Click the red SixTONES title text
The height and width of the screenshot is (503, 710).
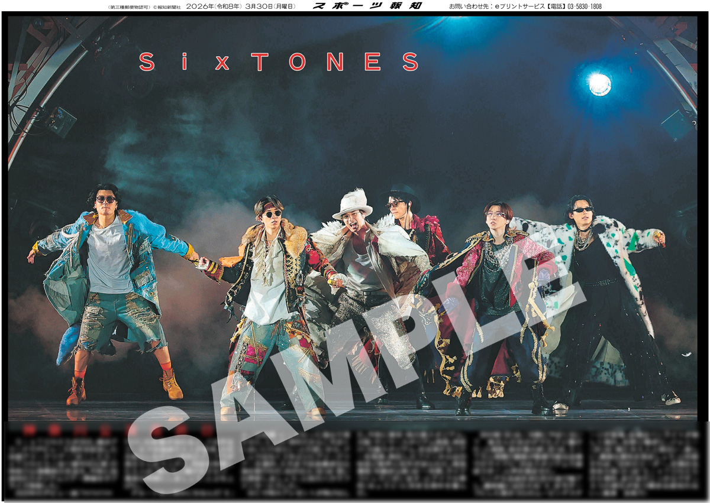tap(279, 61)
